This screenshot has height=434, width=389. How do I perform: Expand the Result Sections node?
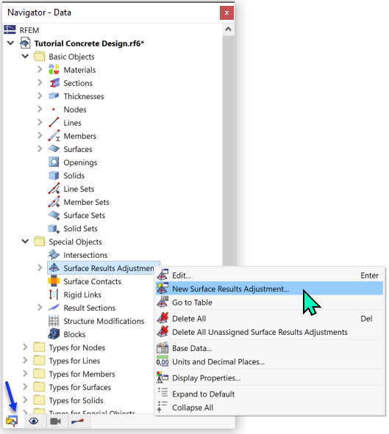40,308
